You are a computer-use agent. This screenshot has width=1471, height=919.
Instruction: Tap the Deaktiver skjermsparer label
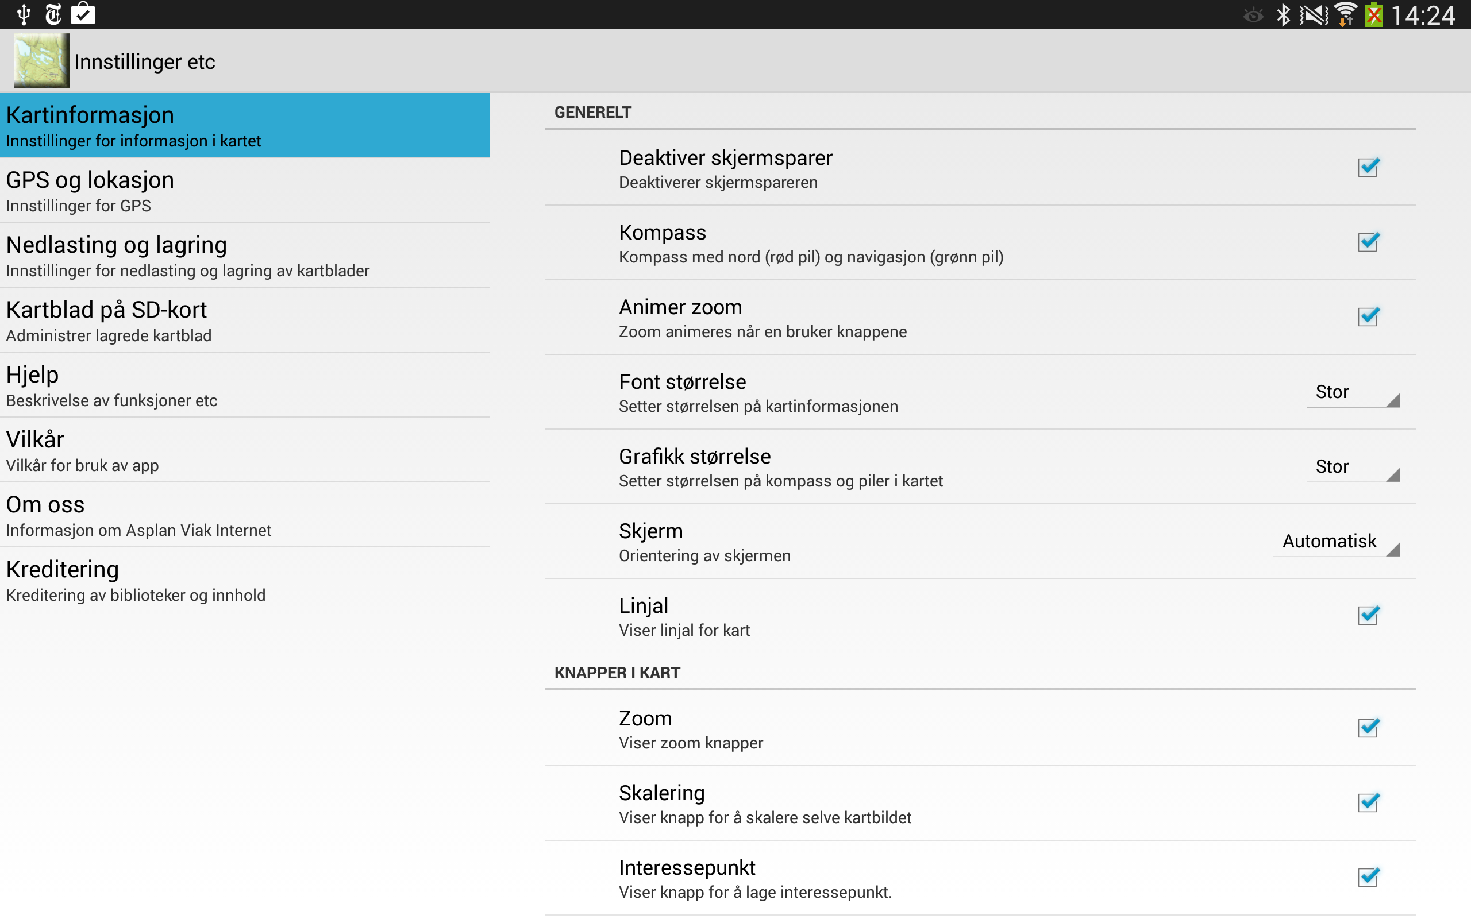(x=725, y=158)
